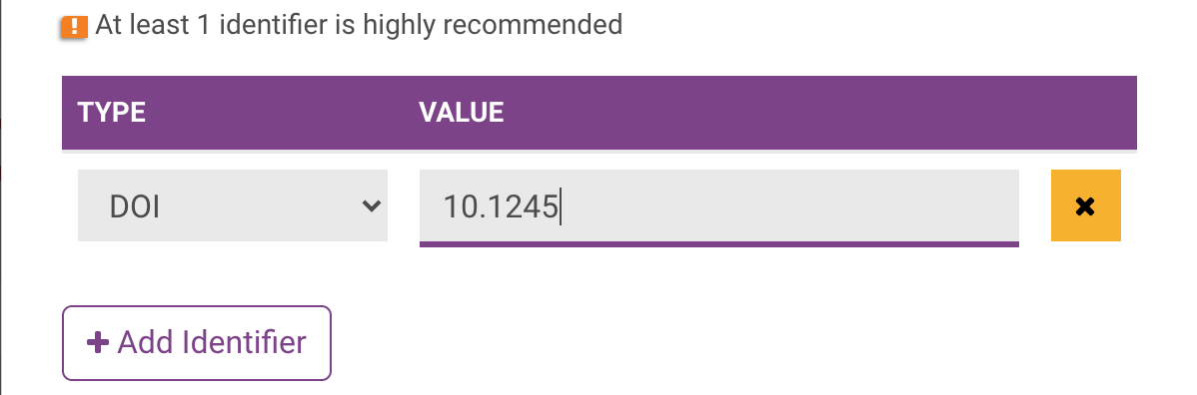This screenshot has height=395, width=1197.
Task: Place cursor after 10.1245 in the value box
Action: tap(561, 206)
